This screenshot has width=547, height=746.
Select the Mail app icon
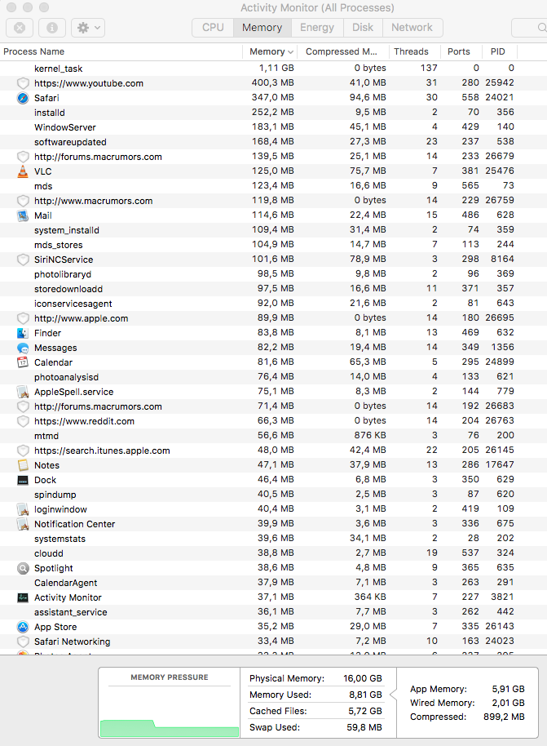pyautogui.click(x=23, y=215)
